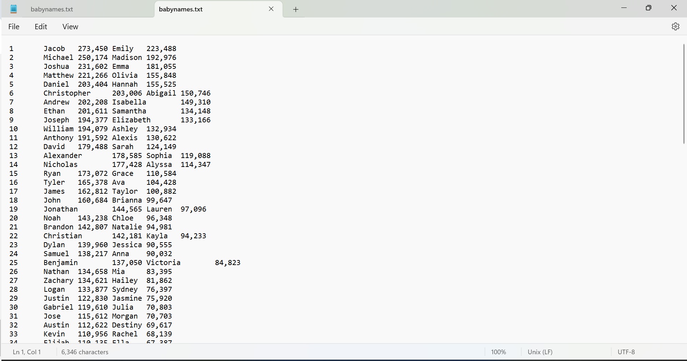Close the Notepad window
687x361 pixels.
(674, 8)
